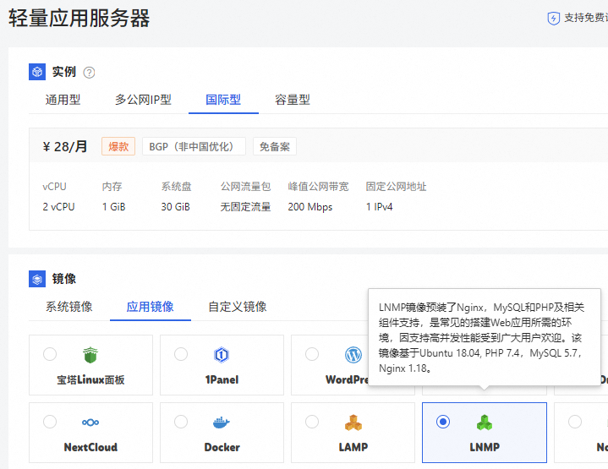Viewport: 608px width, 469px height.
Task: Click the 宝塔Linux面板 card label
Action: tap(90, 380)
